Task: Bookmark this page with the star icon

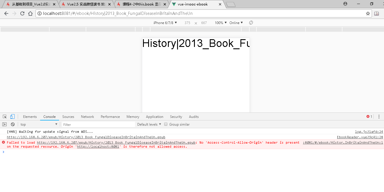Action: [x=368, y=13]
